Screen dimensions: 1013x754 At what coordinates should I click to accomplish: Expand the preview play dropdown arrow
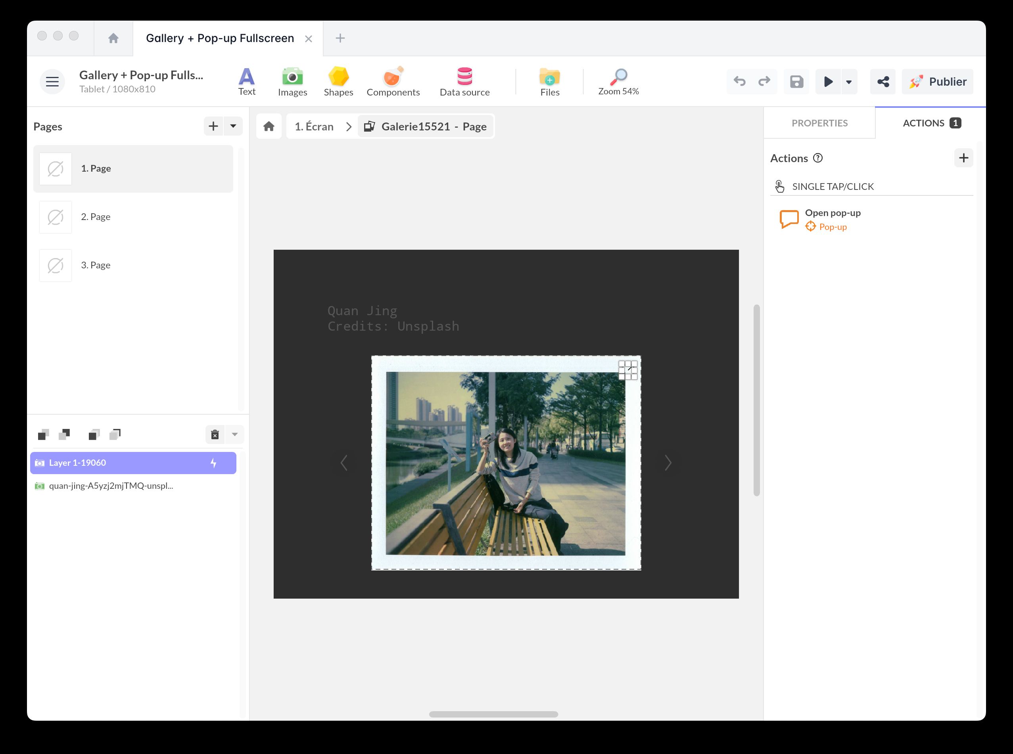tap(848, 82)
